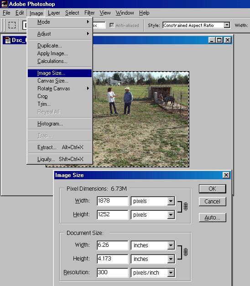Click the Dsc document window icon

tap(7, 40)
